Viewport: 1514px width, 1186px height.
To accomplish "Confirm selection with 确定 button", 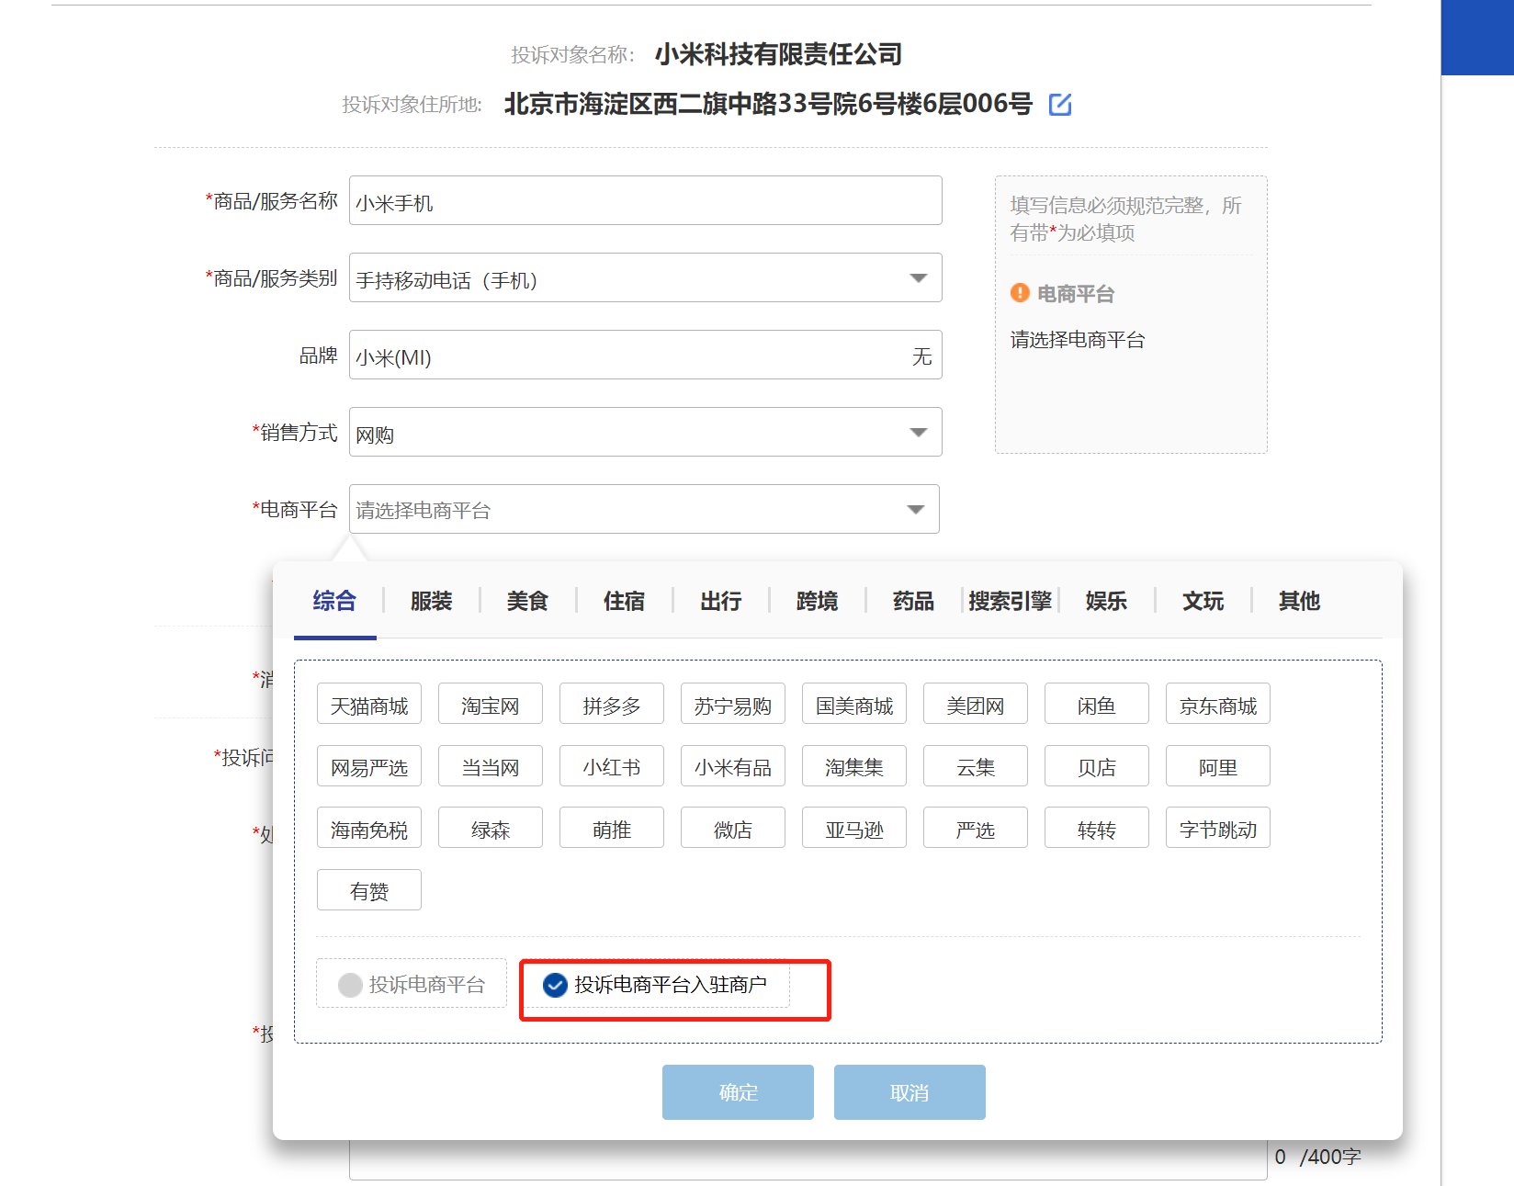I will (x=738, y=1092).
